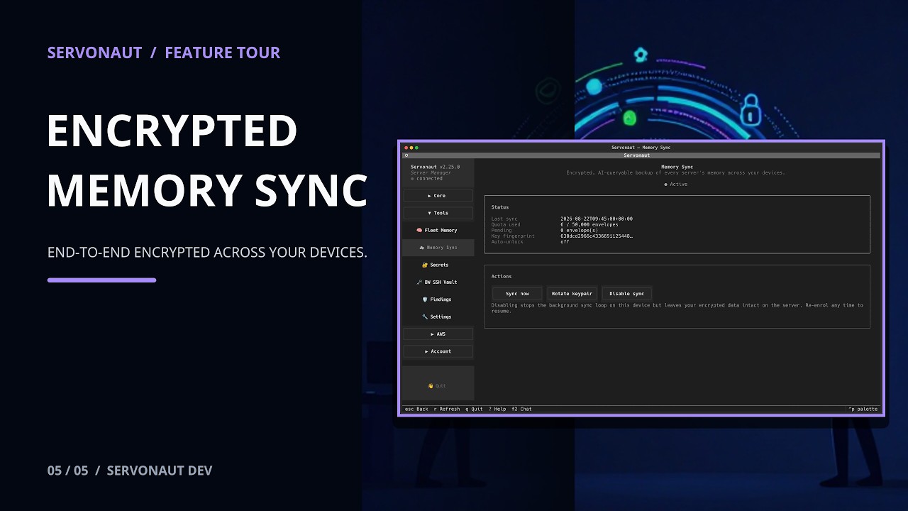Image resolution: width=908 pixels, height=511 pixels.
Task: Expand the Account section
Action: (x=438, y=351)
